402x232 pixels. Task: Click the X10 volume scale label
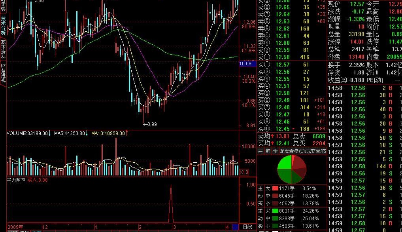point(244,172)
